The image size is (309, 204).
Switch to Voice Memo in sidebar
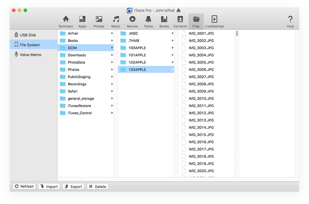[x=29, y=55]
